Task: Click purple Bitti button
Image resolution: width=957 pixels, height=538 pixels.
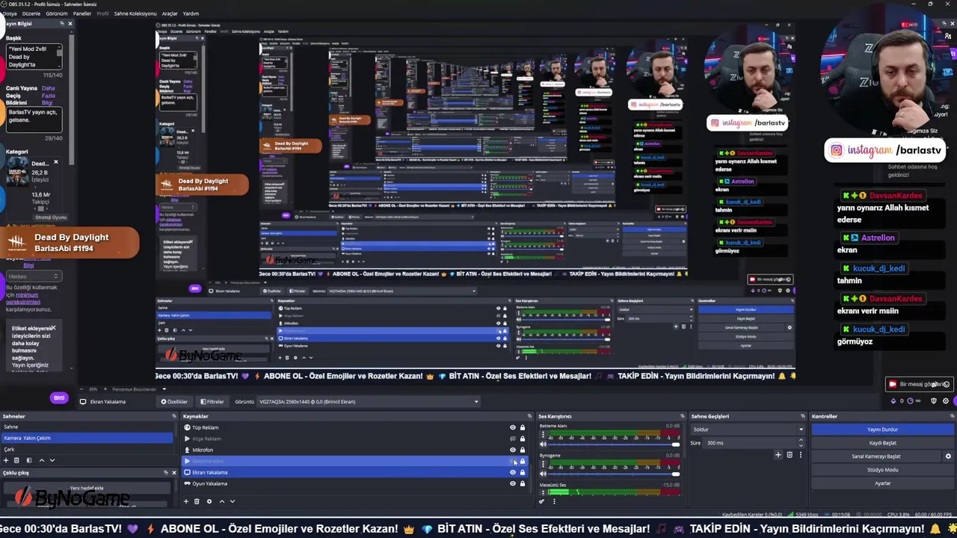Action: [x=59, y=398]
